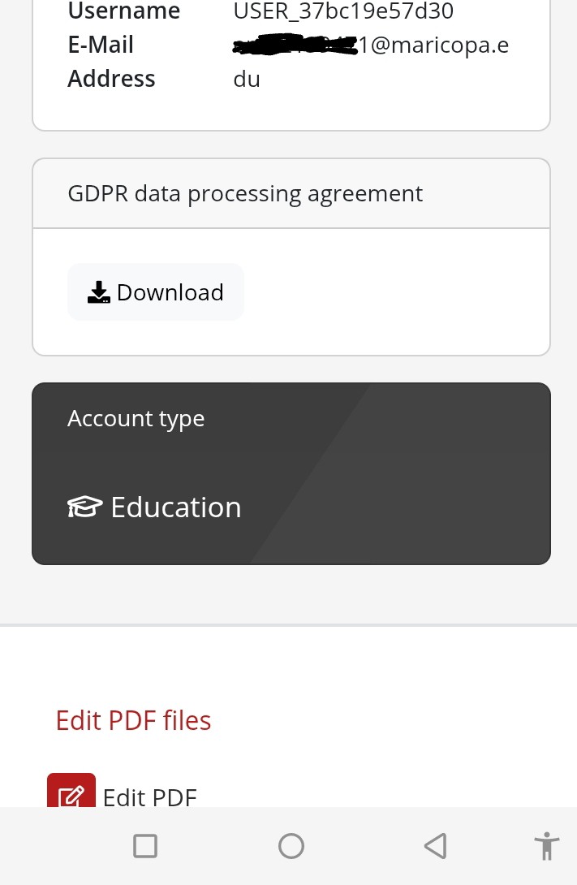Tap the red Edit PDF icon
Viewport: 577px width, 885px height.
click(71, 793)
